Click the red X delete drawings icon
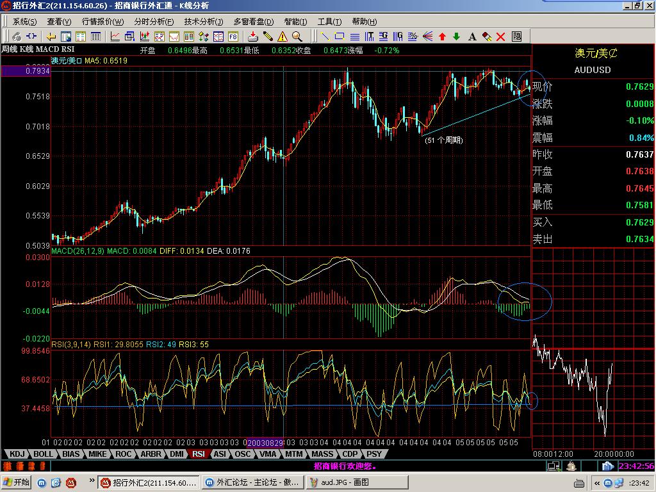Image resolution: width=656 pixels, height=492 pixels. click(x=501, y=37)
